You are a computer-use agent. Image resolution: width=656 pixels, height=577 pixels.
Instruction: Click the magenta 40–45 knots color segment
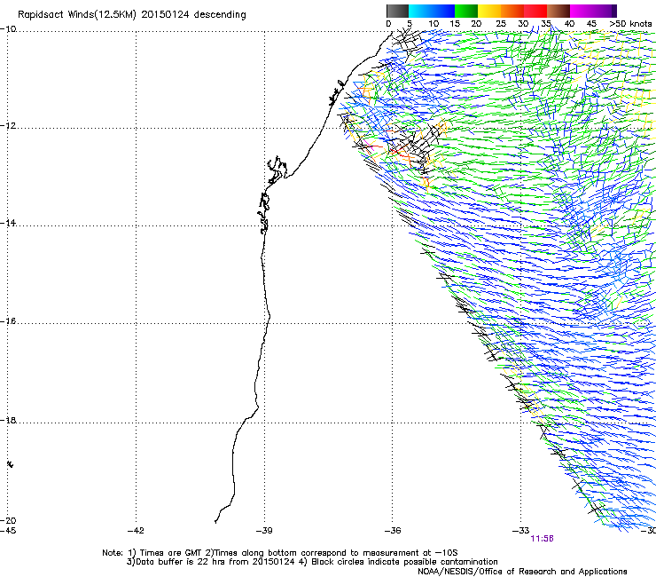coord(582,11)
